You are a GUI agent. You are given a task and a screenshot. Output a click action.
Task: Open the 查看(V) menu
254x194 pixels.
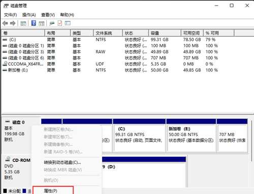[48, 15]
